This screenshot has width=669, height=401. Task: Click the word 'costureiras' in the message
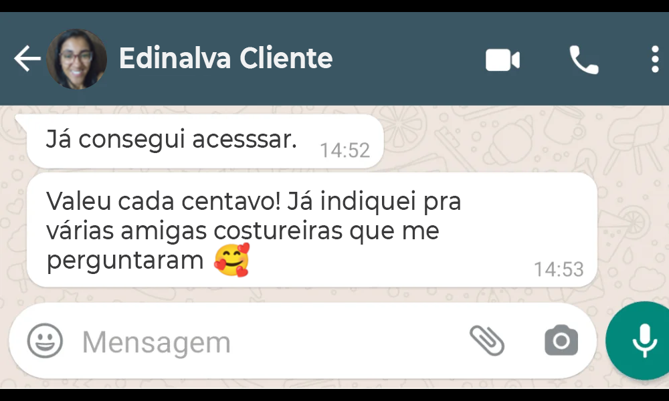pyautogui.click(x=278, y=231)
